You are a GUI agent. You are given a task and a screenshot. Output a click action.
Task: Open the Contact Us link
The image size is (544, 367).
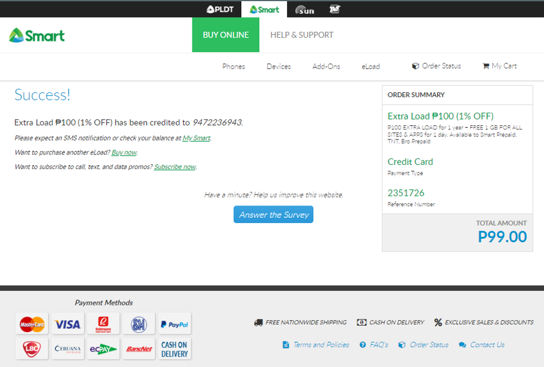pos(488,345)
